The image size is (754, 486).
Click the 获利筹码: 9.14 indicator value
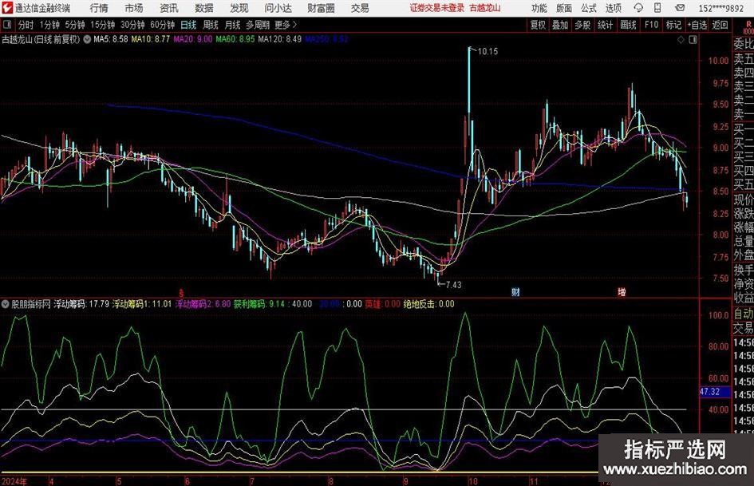[x=259, y=304]
